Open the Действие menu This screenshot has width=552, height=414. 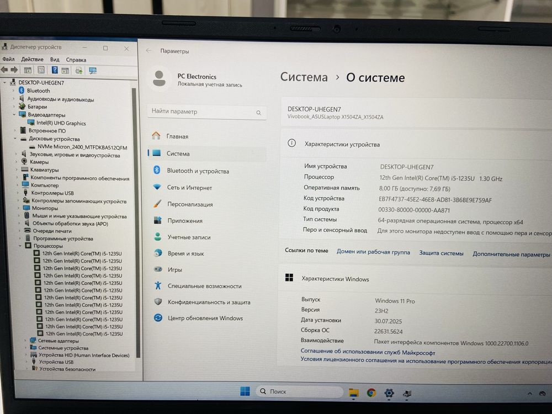click(32, 59)
